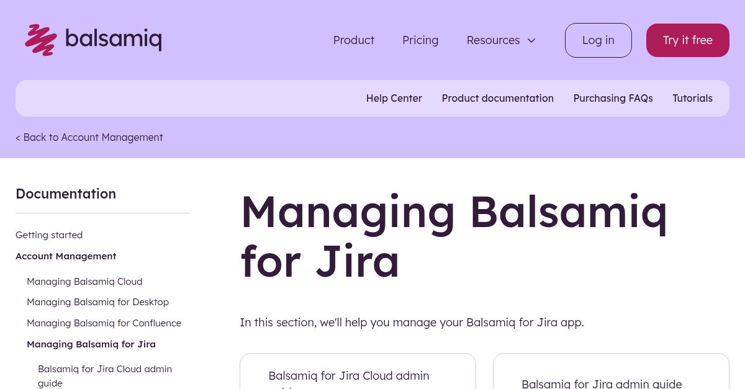Screen dimensions: 745x389
Task: Open Managing Balsamiq for Desktop page
Action: pos(97,302)
